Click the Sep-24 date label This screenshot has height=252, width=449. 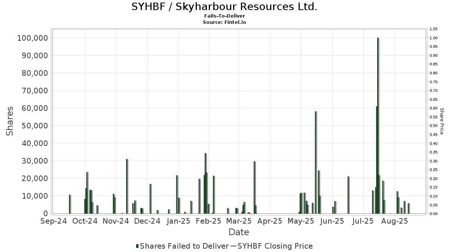[x=54, y=221]
